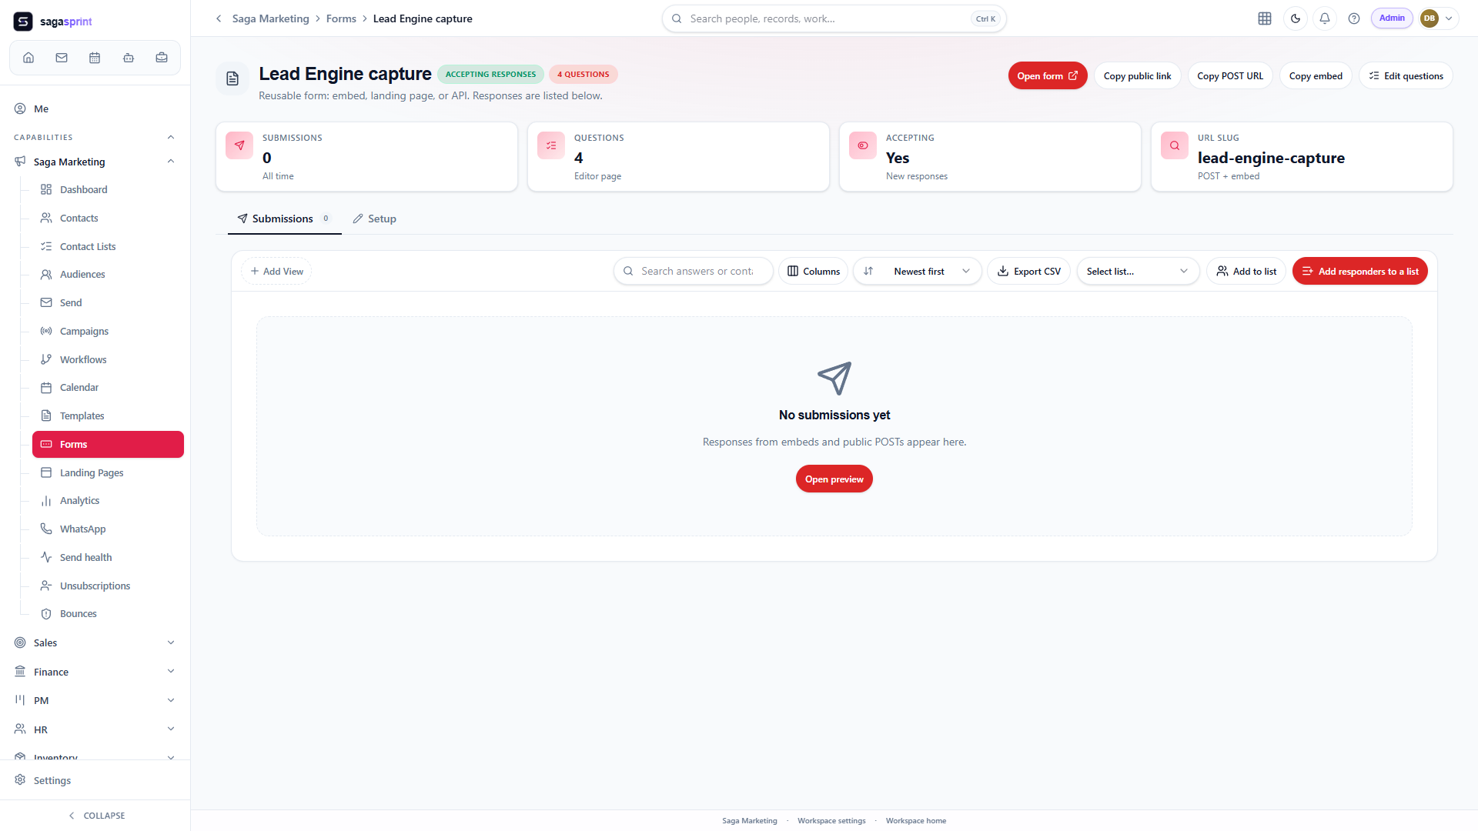Screen dimensions: 1478x831
Task: Open the calendar icon in sidebar toolbar
Action: (95, 58)
